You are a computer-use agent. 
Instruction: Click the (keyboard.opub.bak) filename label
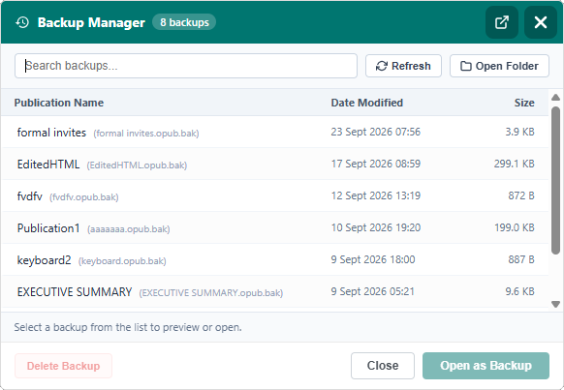point(122,261)
